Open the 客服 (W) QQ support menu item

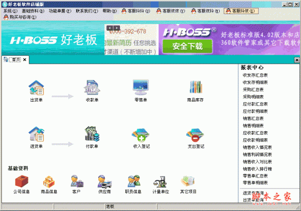[205, 11]
